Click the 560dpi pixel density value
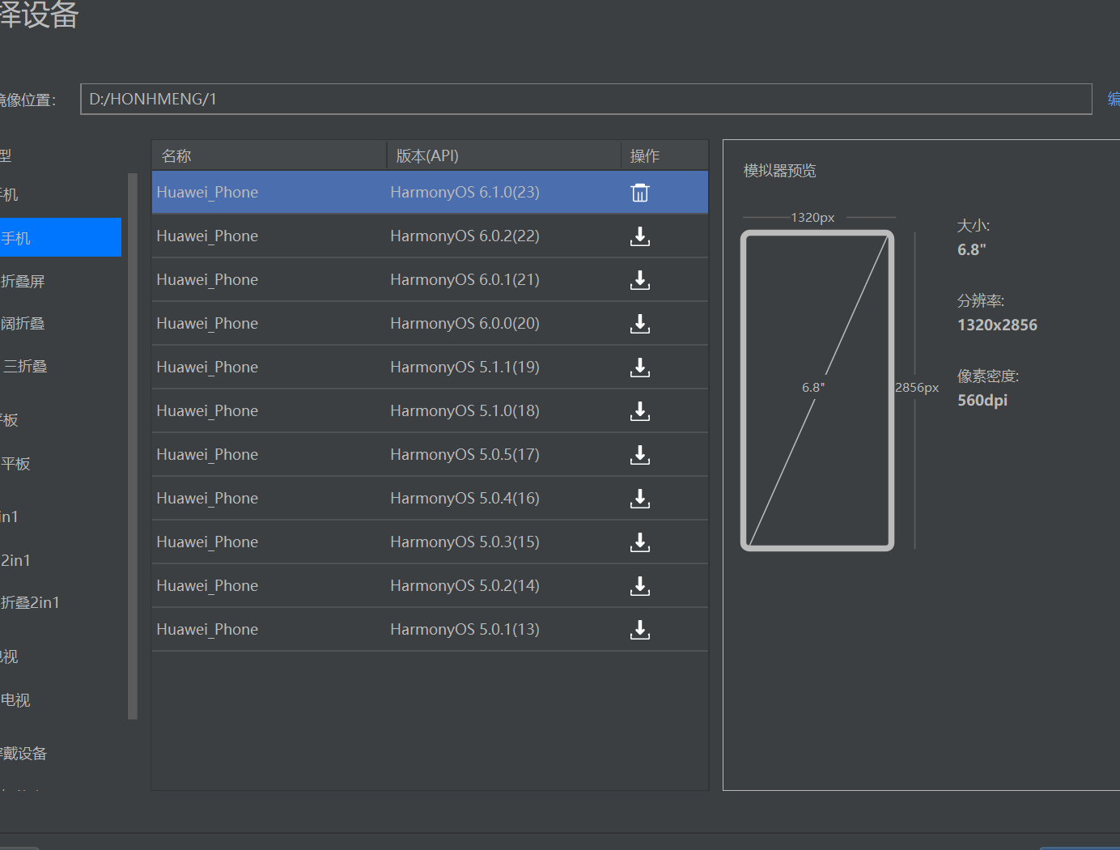The image size is (1120, 850). coord(982,400)
